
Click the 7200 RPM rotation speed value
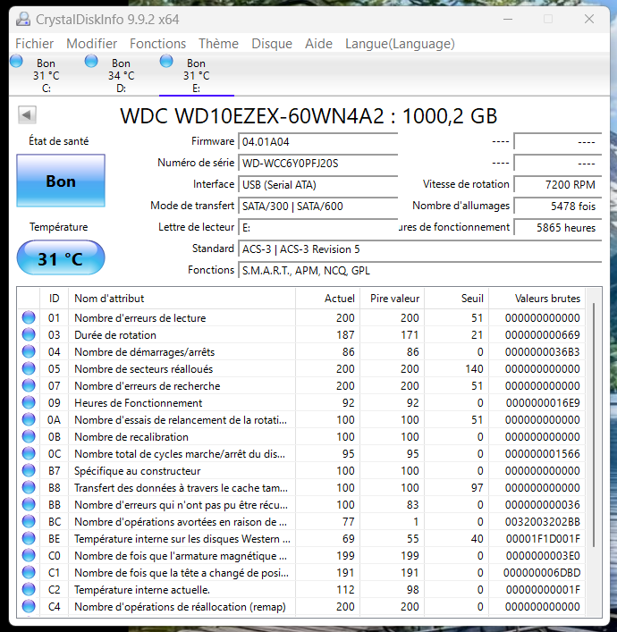click(558, 185)
